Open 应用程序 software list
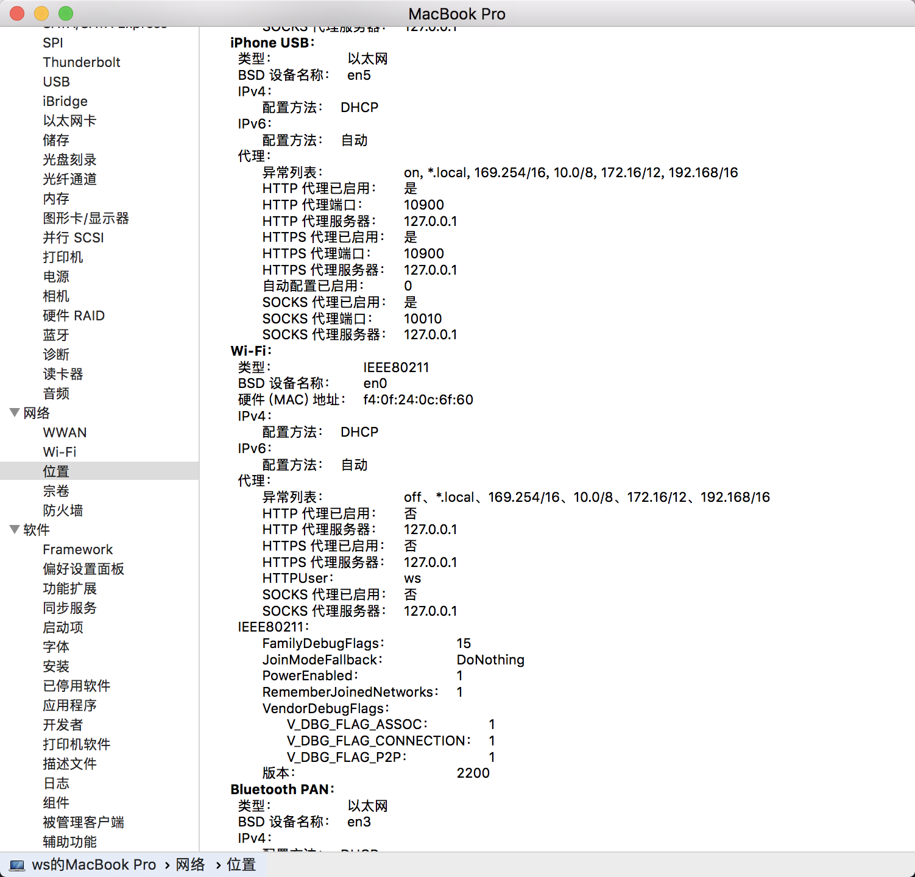 69,705
